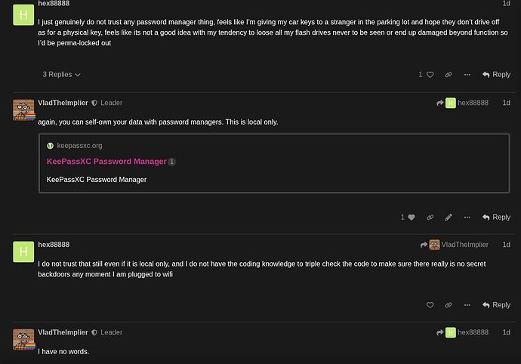The height and width of the screenshot is (364, 521).
Task: Like hex88888's backdoors post
Action: tap(430, 305)
